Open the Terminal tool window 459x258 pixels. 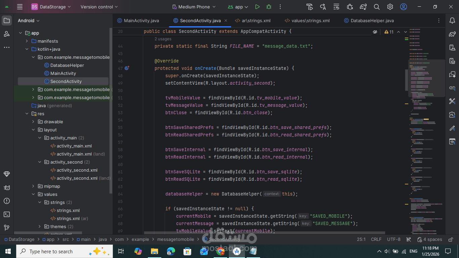pos(7,214)
